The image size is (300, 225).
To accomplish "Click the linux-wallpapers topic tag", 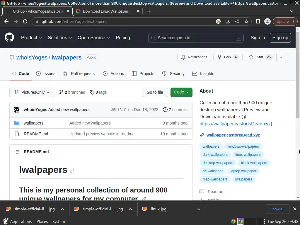I will point(248,155).
